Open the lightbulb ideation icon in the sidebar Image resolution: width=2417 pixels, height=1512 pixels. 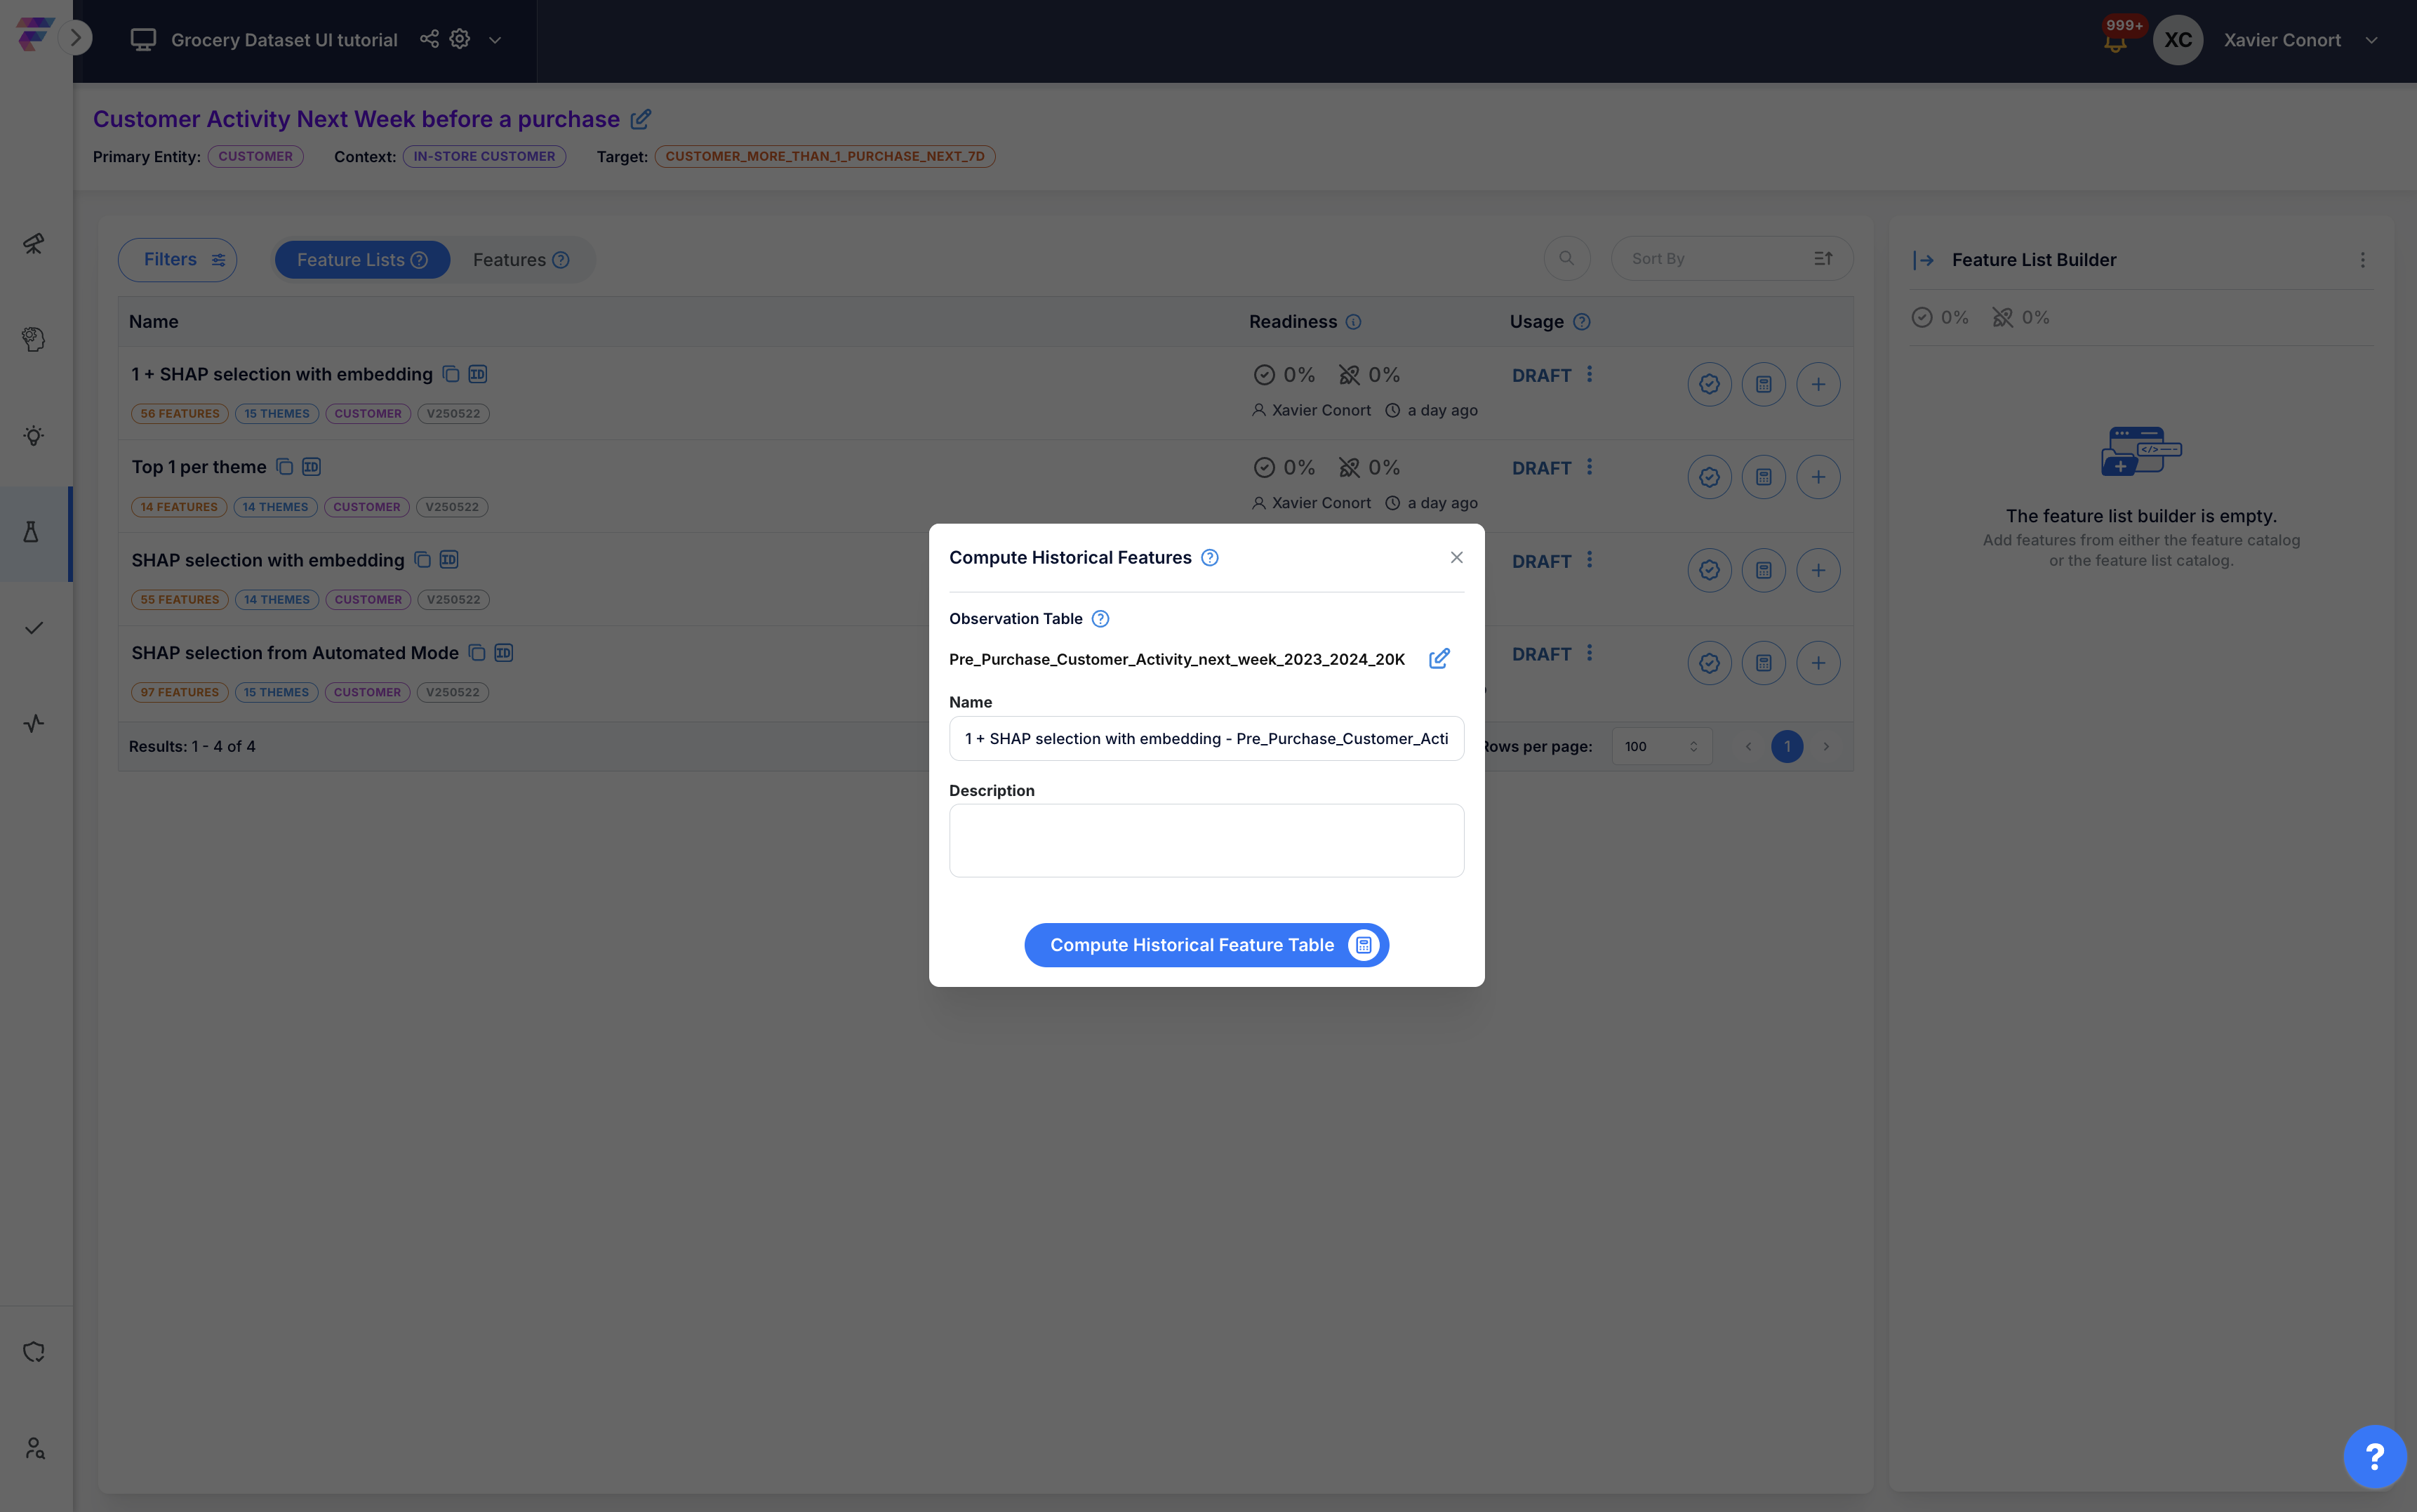tap(33, 436)
